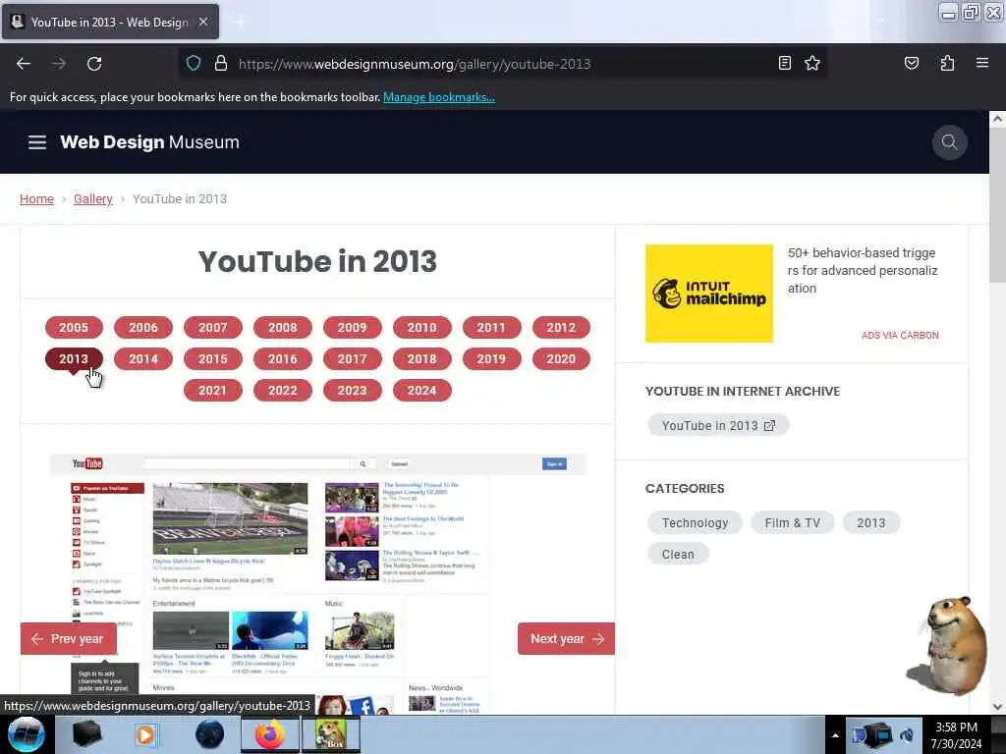Open YouTube in 2013 Internet Archive link
1006x754 pixels.
click(718, 426)
